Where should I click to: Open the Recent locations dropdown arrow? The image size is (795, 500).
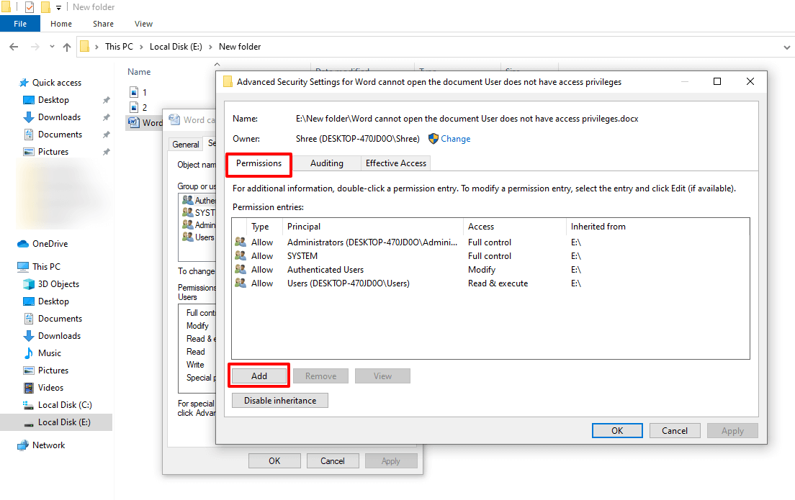pyautogui.click(x=52, y=47)
